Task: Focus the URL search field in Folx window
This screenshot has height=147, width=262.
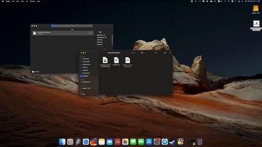Action: (74, 26)
